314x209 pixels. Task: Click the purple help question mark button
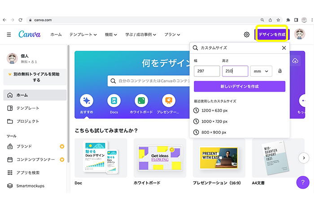tap(303, 182)
